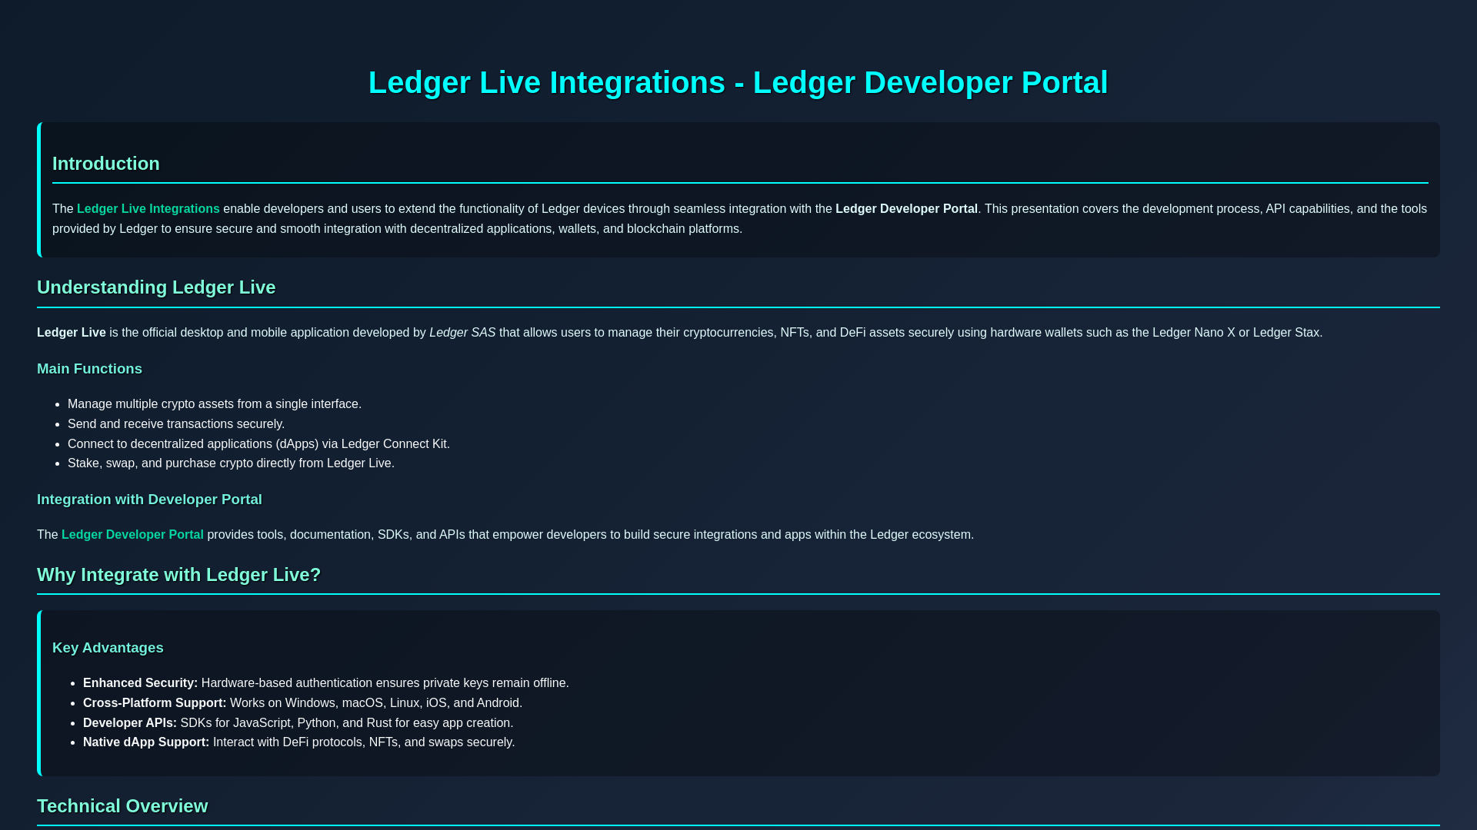
Task: Select the 'Integration with Developer Portal' subheading
Action: [149, 500]
